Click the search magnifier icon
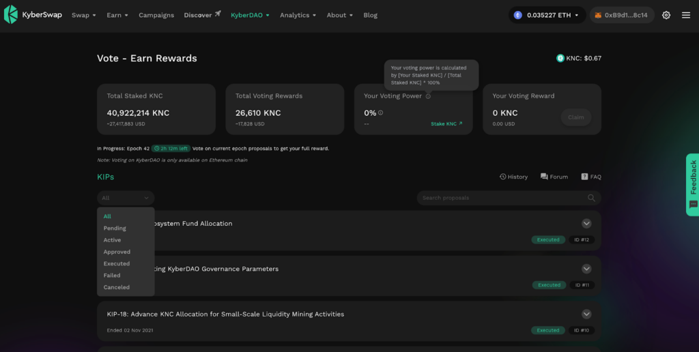The image size is (699, 352). point(591,198)
